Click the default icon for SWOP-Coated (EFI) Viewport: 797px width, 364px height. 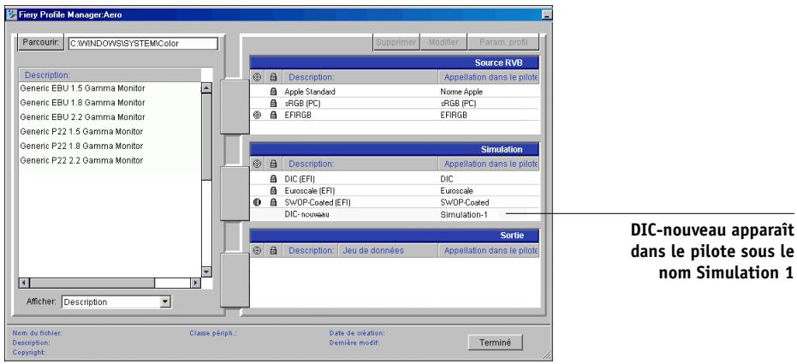pyautogui.click(x=257, y=202)
